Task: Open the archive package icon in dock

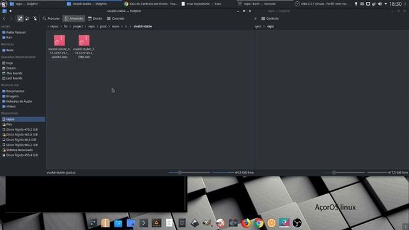Action: pyautogui.click(x=105, y=223)
